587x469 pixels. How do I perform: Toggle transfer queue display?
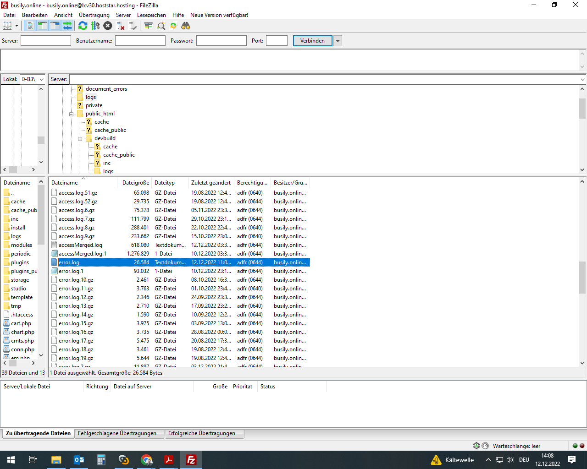tap(67, 26)
